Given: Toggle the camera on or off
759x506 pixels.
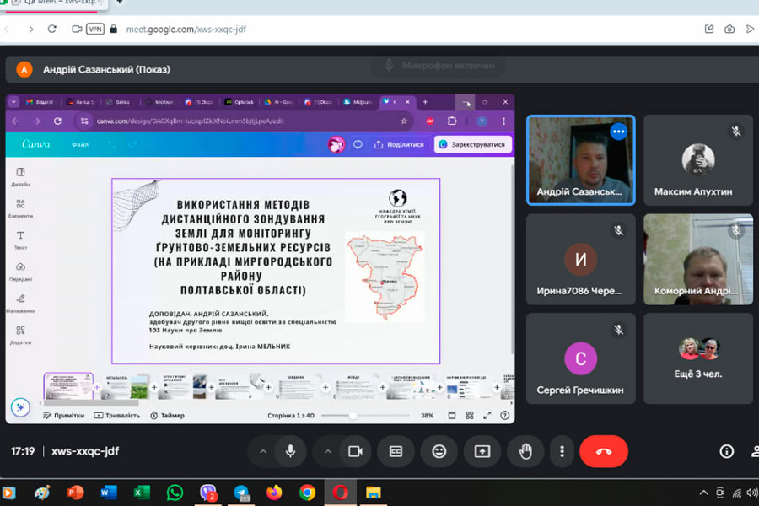Looking at the screenshot, I should (x=355, y=451).
